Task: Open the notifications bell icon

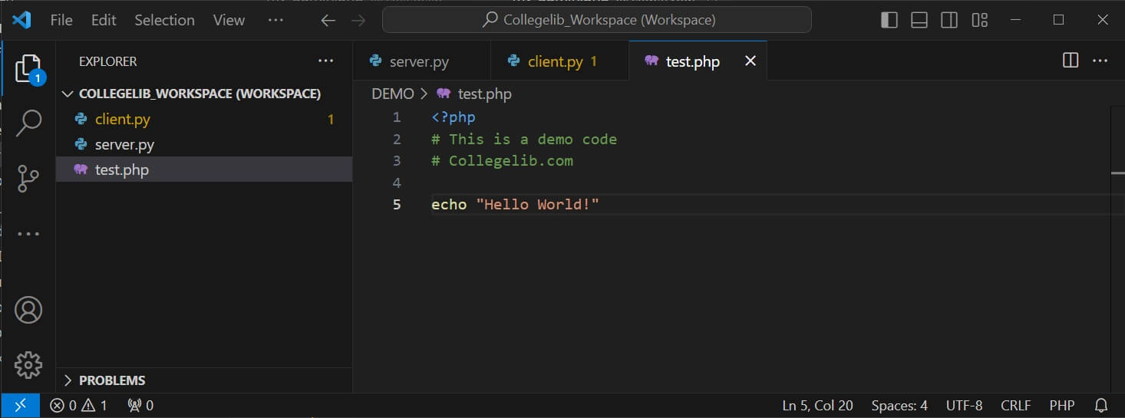Action: 1101,405
